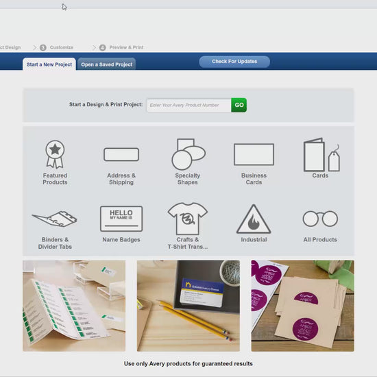Viewport: 377px width, 377px height.
Task: Choose the Name Badges HELLO icon
Action: click(121, 219)
